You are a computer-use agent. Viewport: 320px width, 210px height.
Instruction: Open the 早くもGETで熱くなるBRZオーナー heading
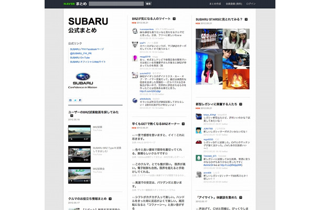pos(156,124)
